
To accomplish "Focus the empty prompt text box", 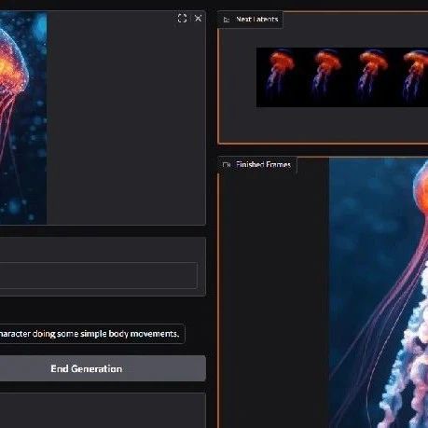I will [98, 275].
